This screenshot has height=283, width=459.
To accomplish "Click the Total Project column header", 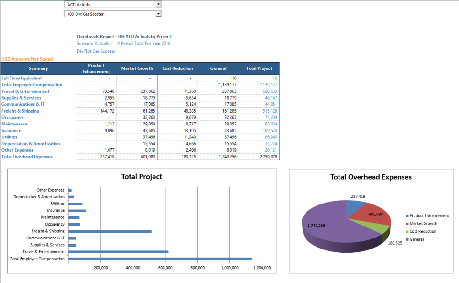I will click(x=259, y=68).
